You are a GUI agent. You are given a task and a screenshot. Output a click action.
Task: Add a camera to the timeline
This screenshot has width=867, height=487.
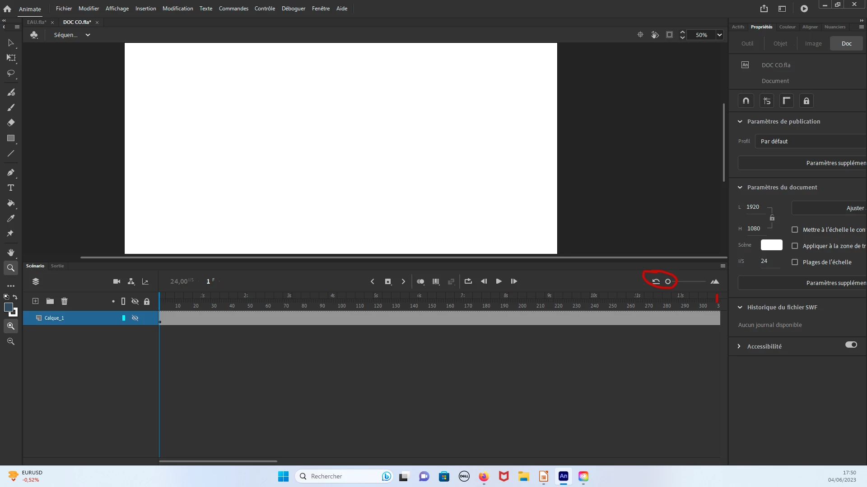117,281
